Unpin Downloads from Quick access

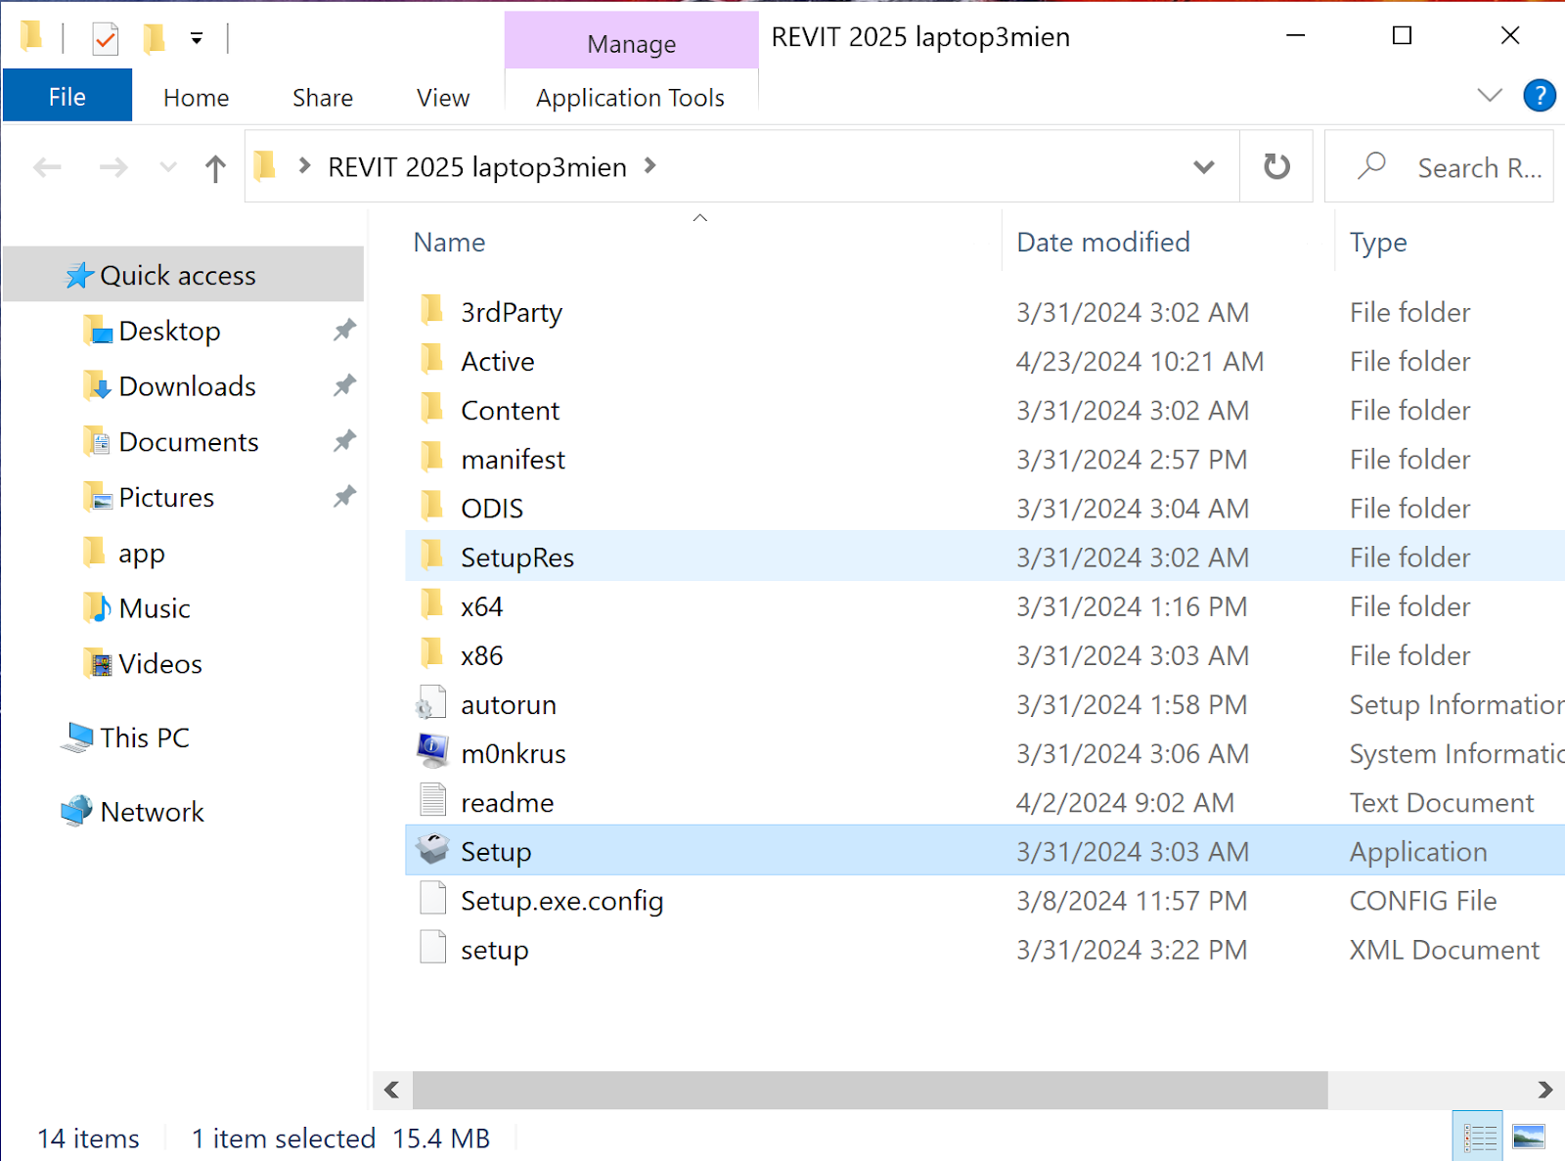click(344, 385)
